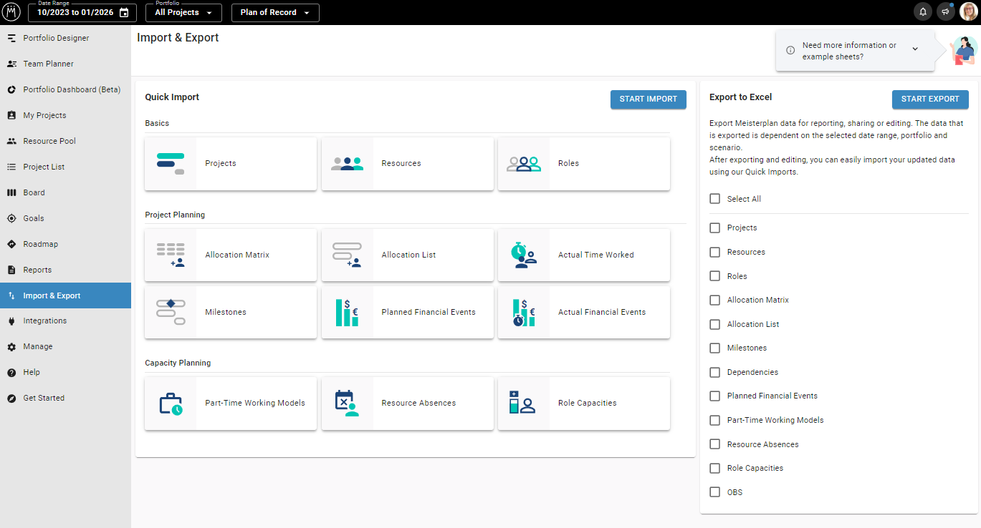Check the Select All checkbox
Image resolution: width=981 pixels, height=528 pixels.
coord(714,199)
